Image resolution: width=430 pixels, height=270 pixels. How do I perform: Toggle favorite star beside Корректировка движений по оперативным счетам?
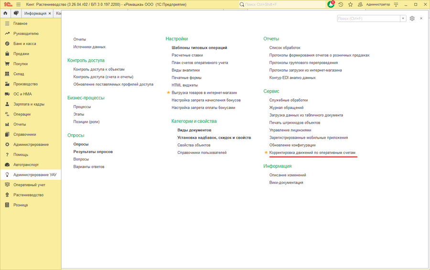[266, 152]
